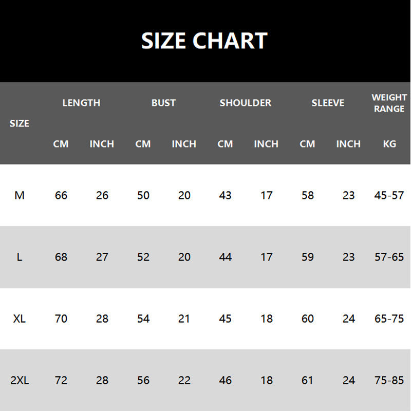Click the 45-57 weight range cell
The height and width of the screenshot is (411, 411).
click(x=389, y=195)
